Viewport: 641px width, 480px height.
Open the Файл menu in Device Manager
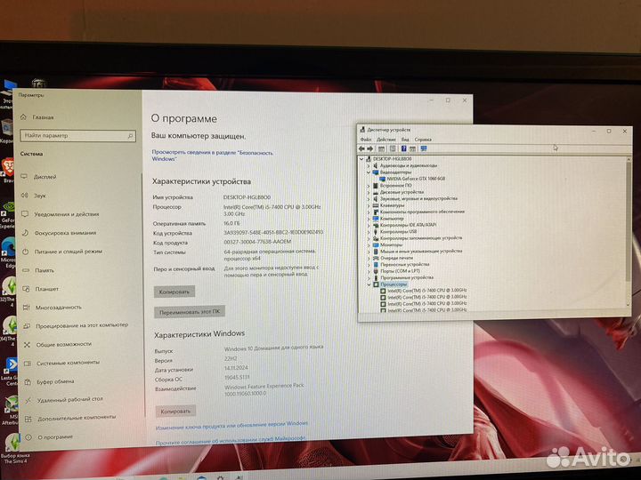point(365,140)
